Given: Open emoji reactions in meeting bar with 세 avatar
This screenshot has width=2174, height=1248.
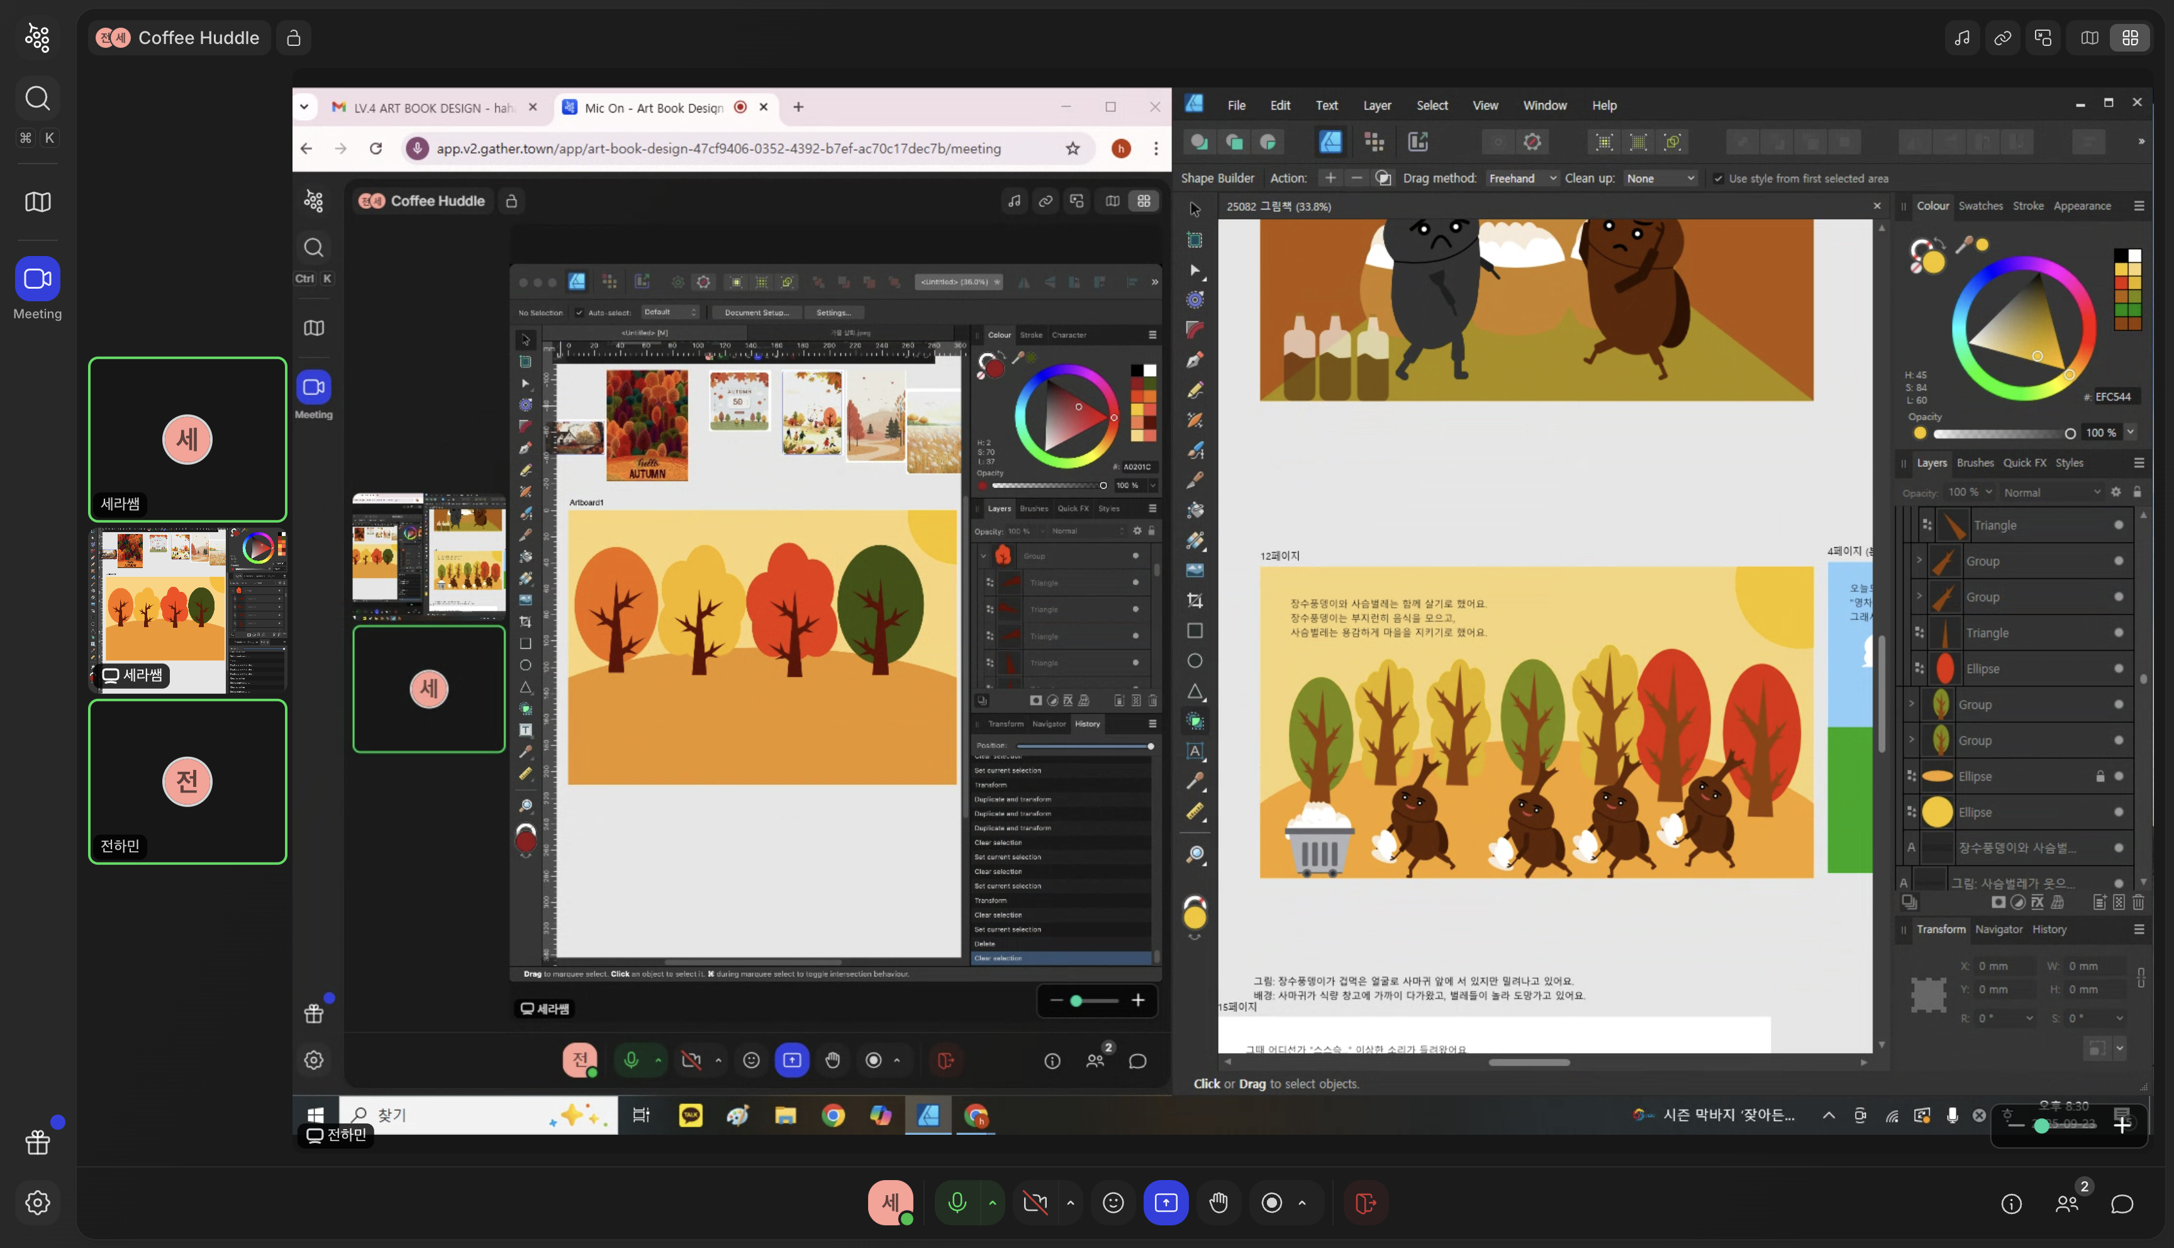Looking at the screenshot, I should (x=1113, y=1203).
